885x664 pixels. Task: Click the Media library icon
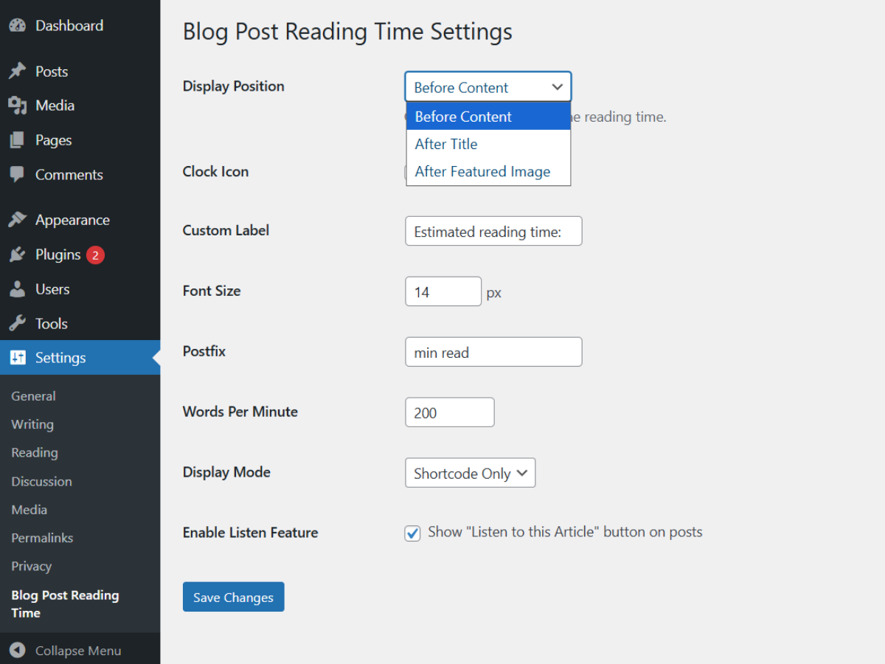(x=18, y=106)
